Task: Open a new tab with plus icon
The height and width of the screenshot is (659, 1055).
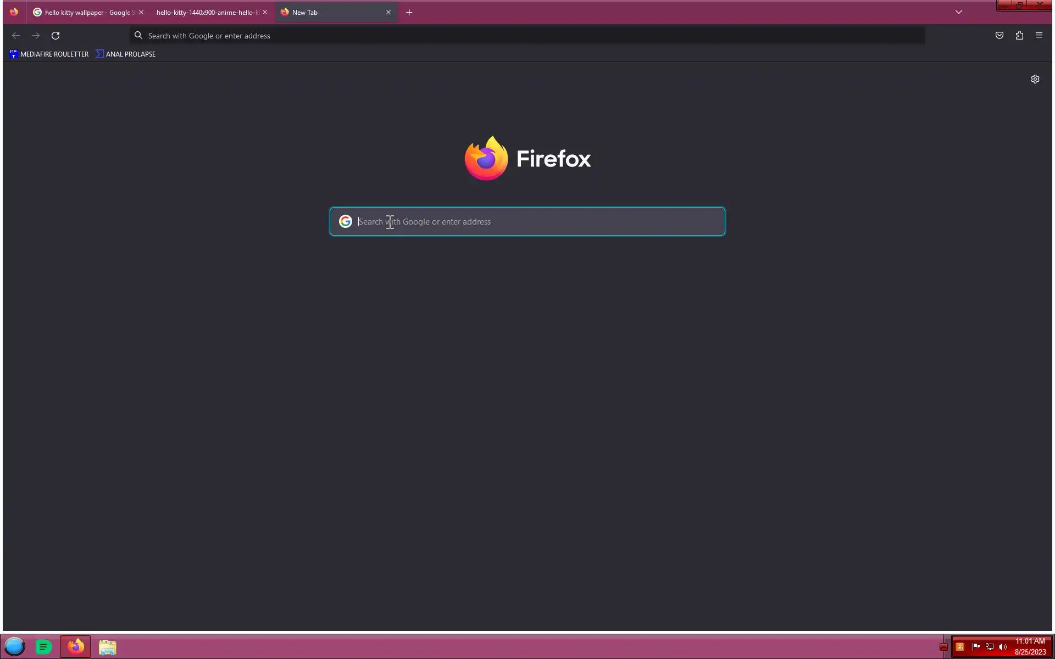Action: [x=409, y=13]
